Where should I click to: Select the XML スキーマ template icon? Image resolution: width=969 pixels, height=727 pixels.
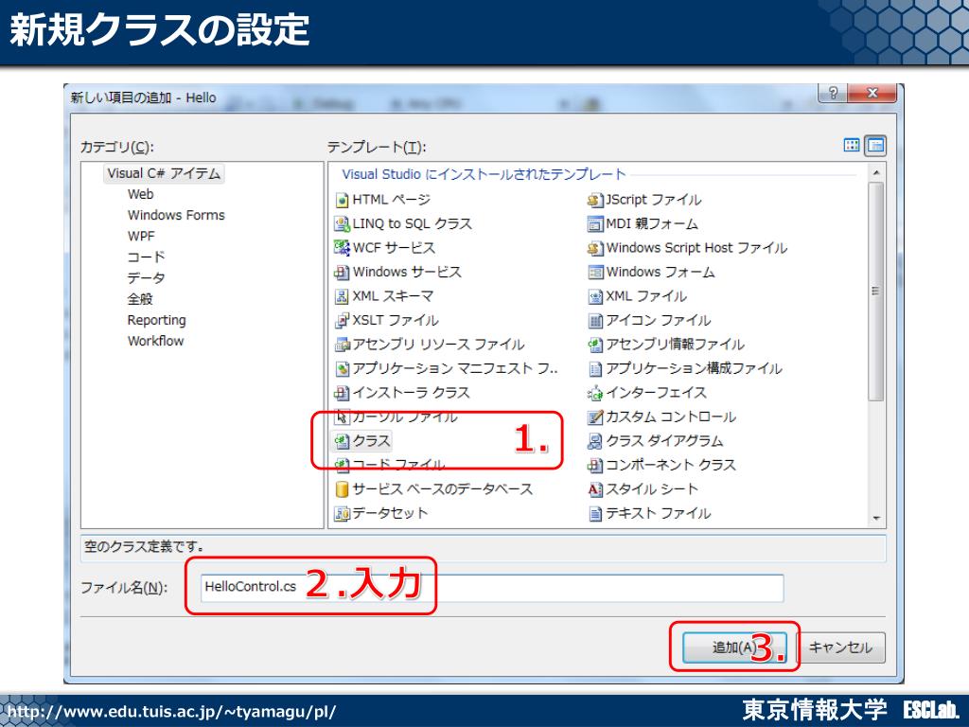coord(342,296)
